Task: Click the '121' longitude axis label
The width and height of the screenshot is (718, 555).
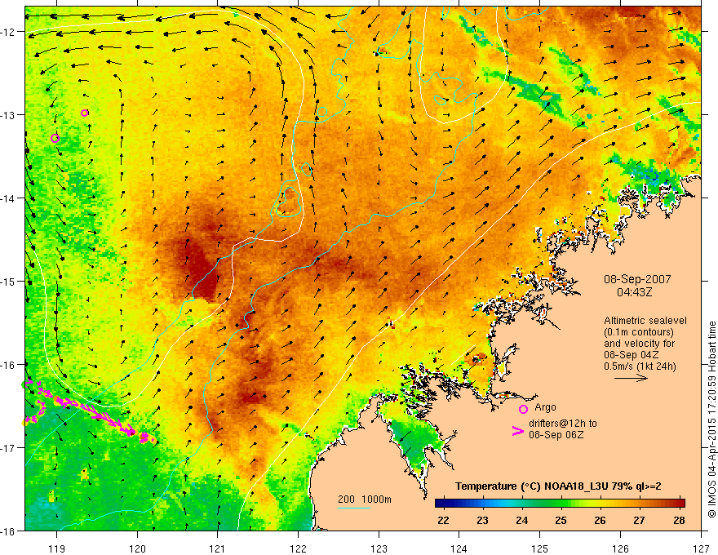Action: pyautogui.click(x=218, y=548)
